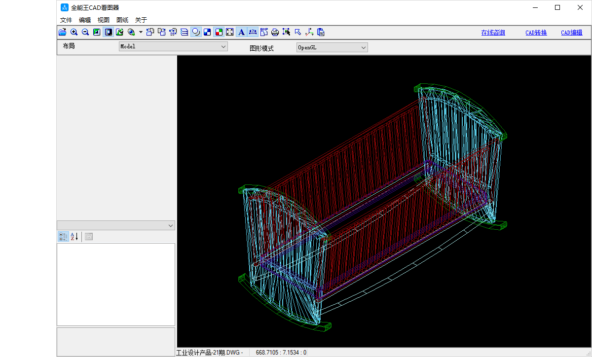The width and height of the screenshot is (592, 357).
Task: Toggle the text display 'A' button
Action: click(x=241, y=33)
